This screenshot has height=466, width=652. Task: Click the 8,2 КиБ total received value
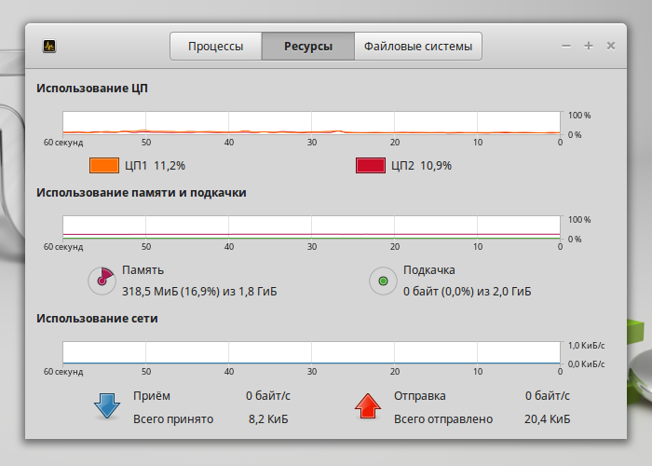(x=268, y=419)
